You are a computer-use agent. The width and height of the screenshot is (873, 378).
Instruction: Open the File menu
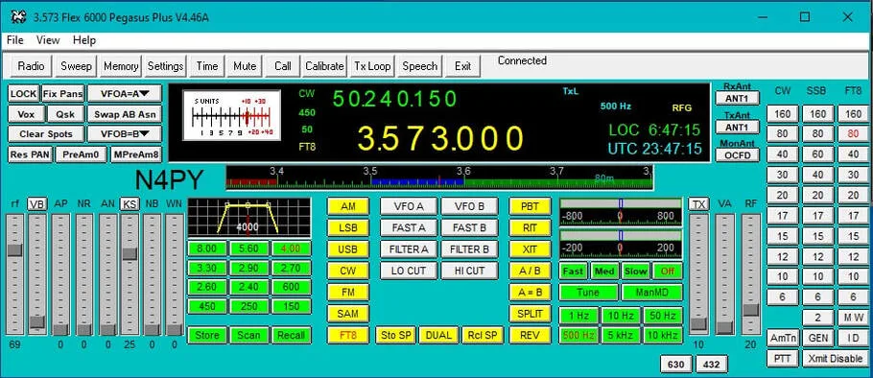[15, 40]
